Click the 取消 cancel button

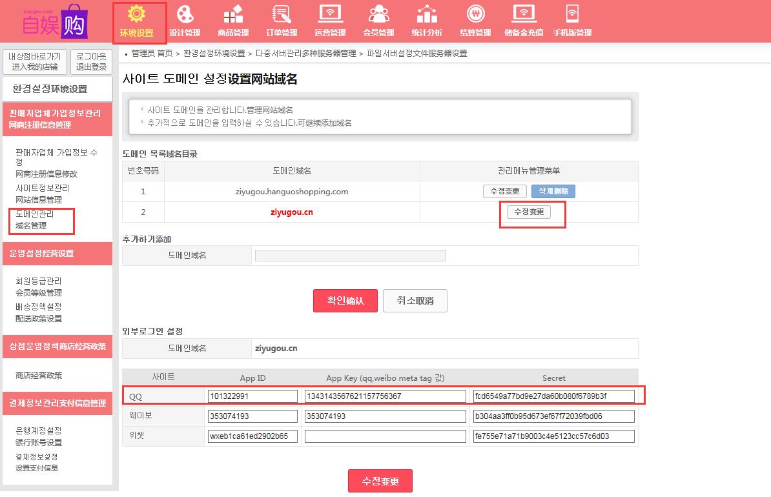click(x=415, y=301)
